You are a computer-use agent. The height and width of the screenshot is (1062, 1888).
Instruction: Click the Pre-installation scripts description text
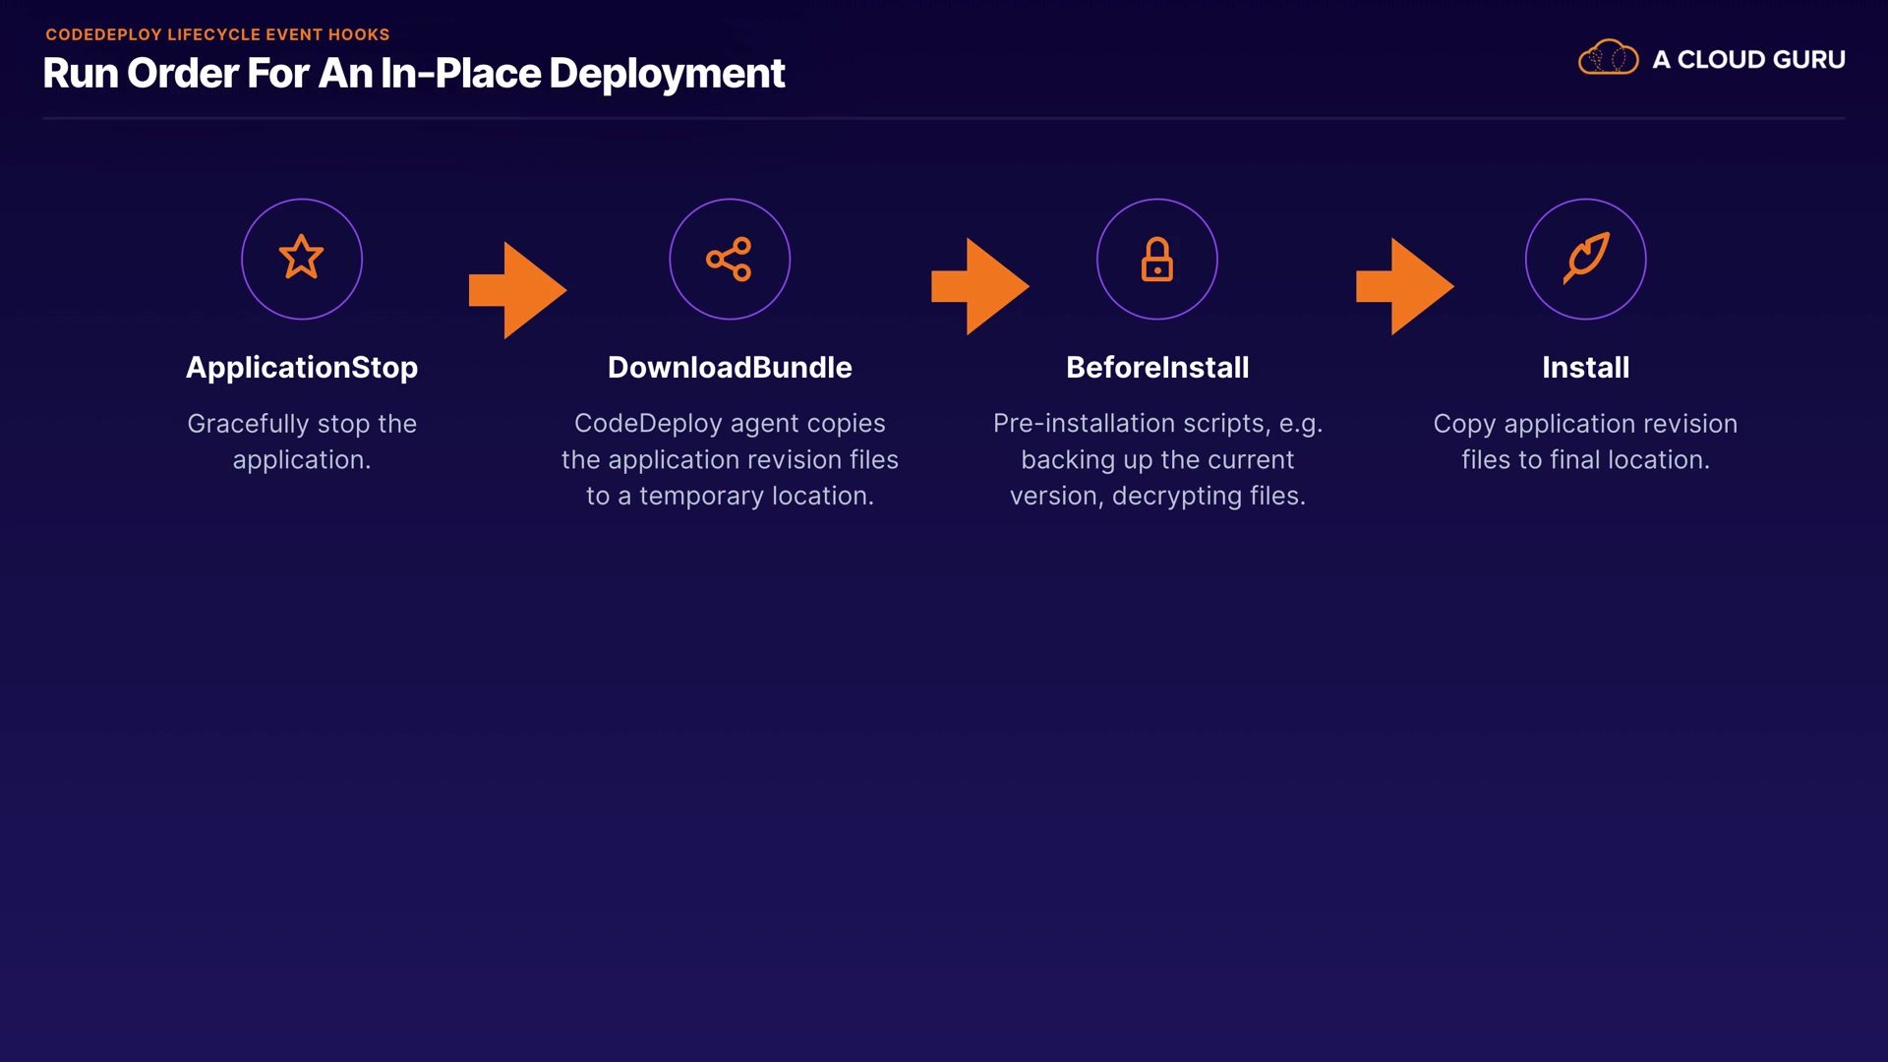coord(1157,459)
